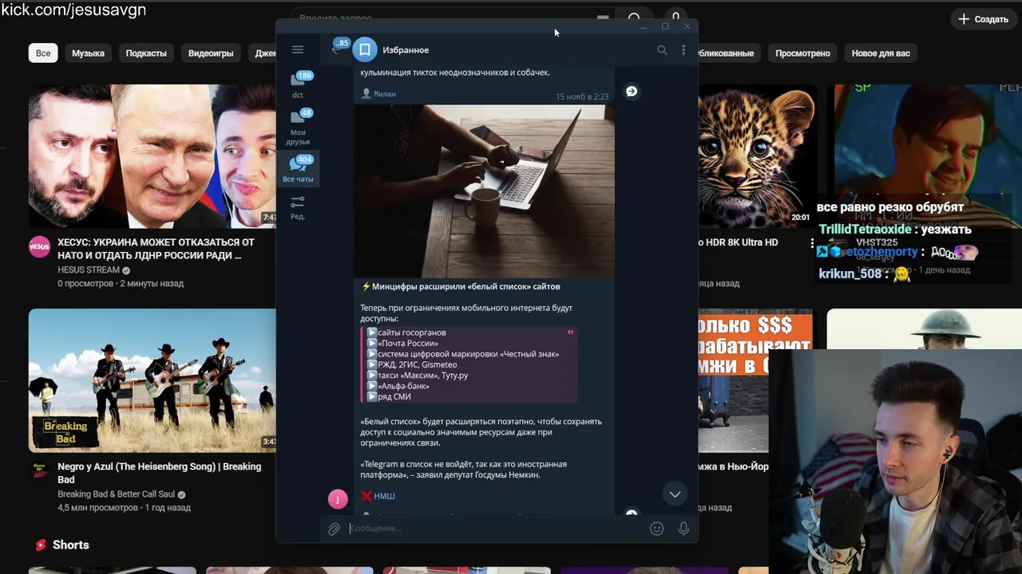Viewport: 1022px width, 574px height.
Task: Click quoted line «Почта России»
Action: click(x=408, y=343)
